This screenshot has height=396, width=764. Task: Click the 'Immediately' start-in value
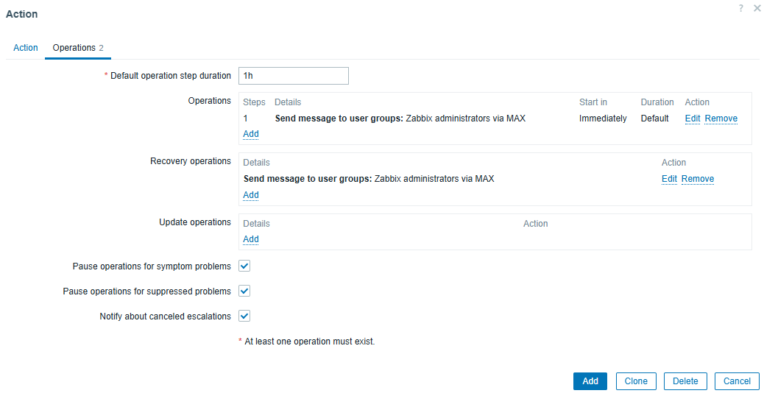603,119
